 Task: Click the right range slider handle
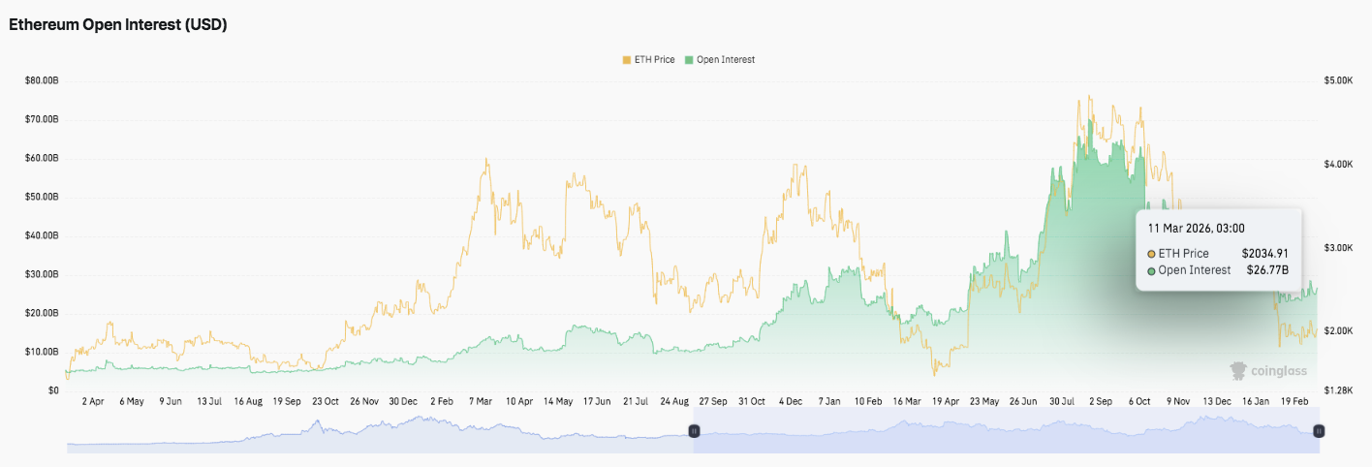click(x=1319, y=430)
